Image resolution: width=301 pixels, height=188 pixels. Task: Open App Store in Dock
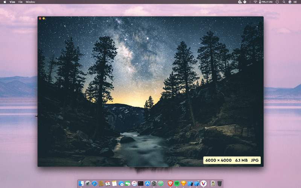147,183
